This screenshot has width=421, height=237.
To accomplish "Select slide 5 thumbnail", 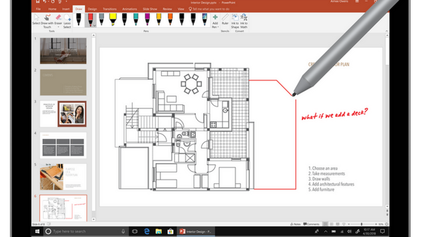I will tap(63, 177).
